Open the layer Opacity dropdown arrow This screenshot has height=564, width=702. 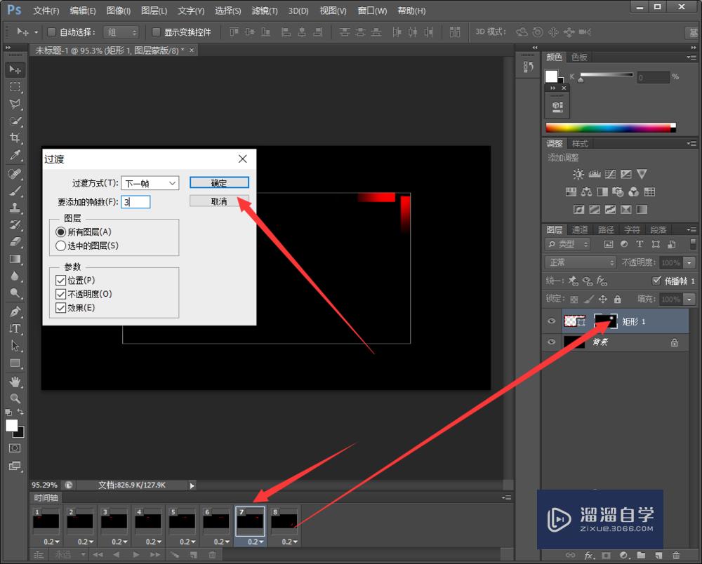click(x=690, y=262)
